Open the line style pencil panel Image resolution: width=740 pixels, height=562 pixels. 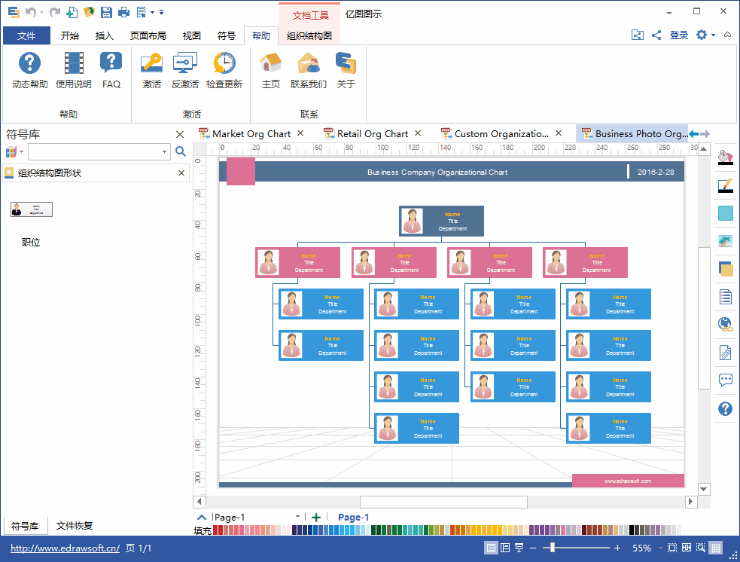[x=726, y=185]
